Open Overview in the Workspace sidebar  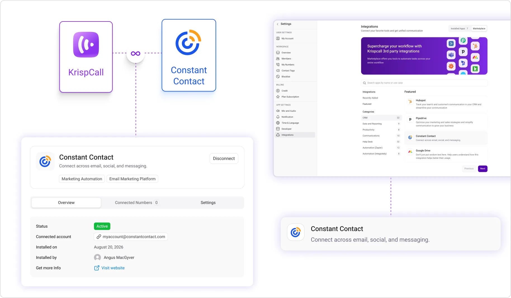[295, 53]
